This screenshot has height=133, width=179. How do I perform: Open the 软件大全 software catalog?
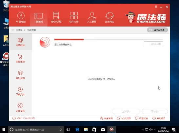pyautogui.click(x=74, y=17)
